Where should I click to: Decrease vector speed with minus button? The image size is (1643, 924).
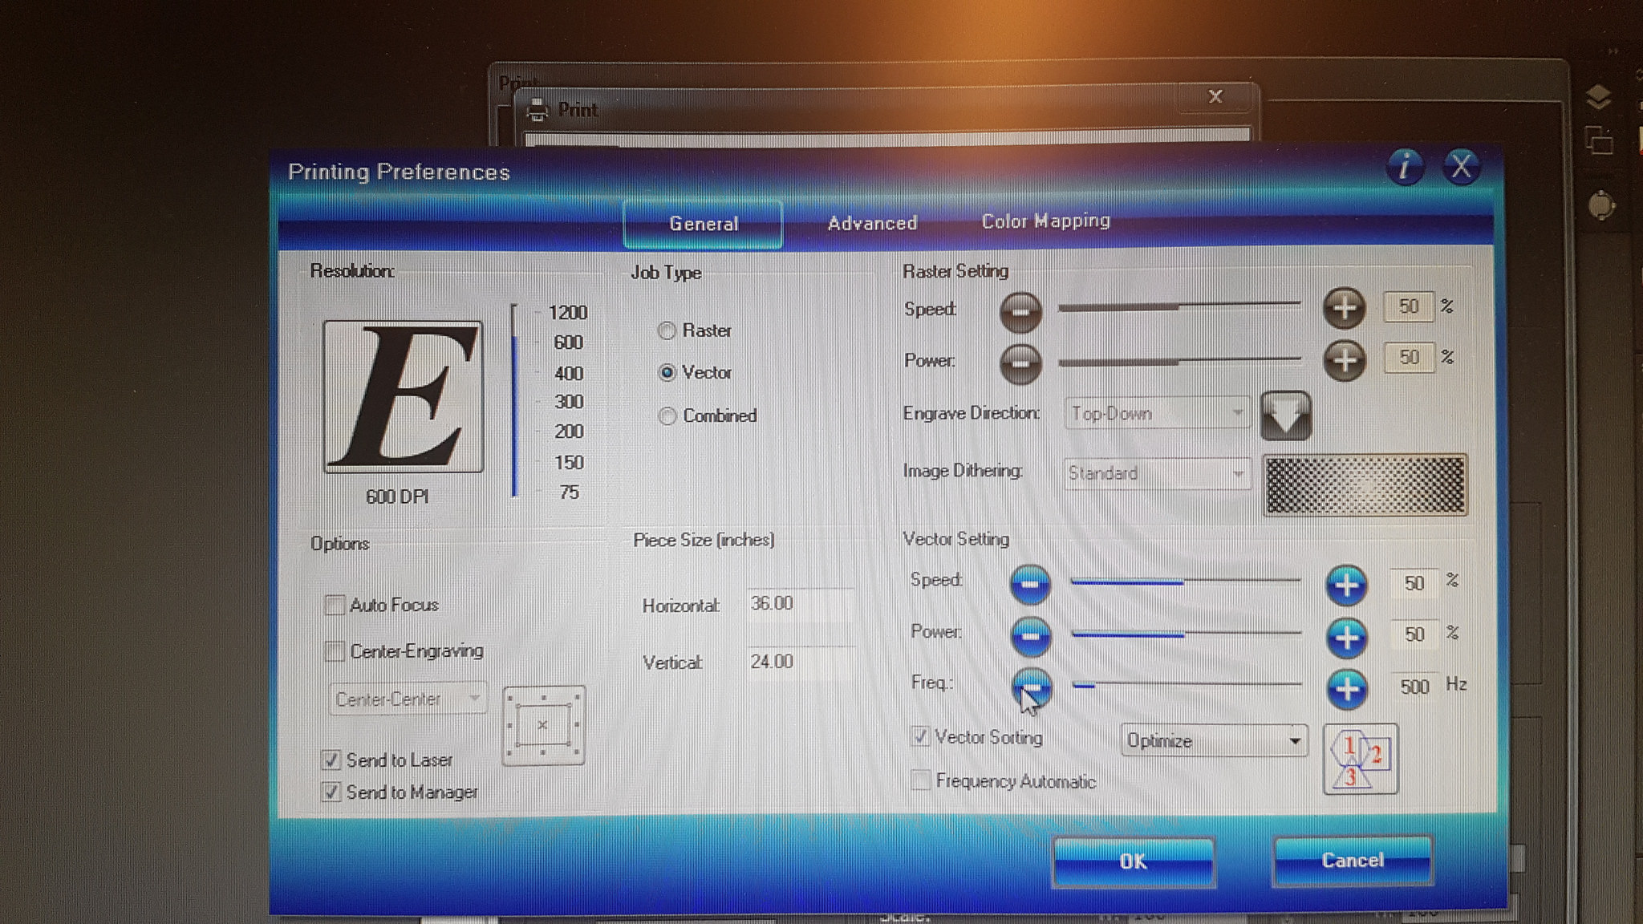tap(1031, 584)
